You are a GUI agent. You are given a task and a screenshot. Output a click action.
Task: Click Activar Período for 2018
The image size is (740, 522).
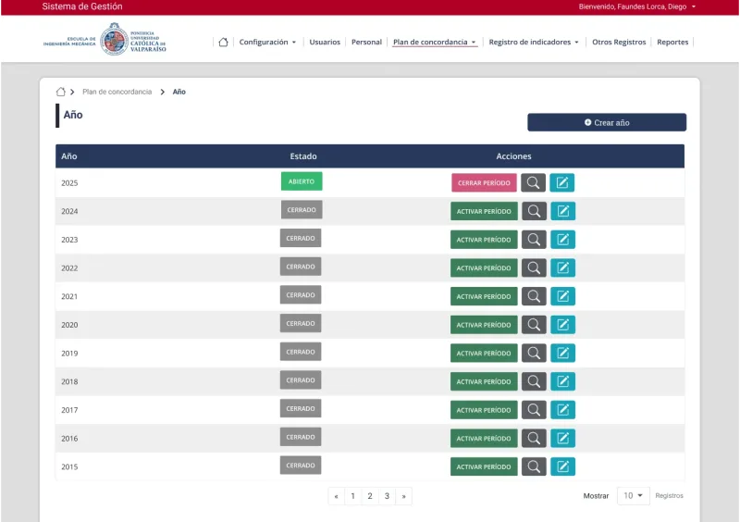[x=484, y=381]
